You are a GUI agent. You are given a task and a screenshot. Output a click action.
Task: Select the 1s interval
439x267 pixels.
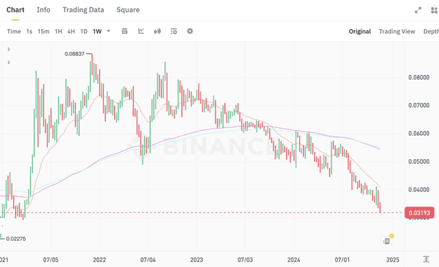[29, 31]
